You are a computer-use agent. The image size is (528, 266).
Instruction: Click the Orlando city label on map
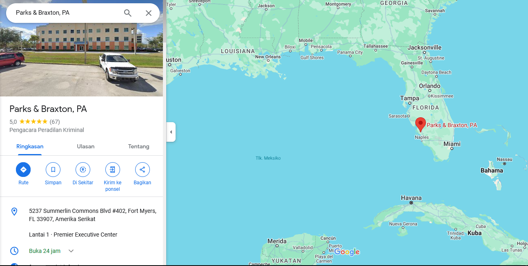[430, 86]
